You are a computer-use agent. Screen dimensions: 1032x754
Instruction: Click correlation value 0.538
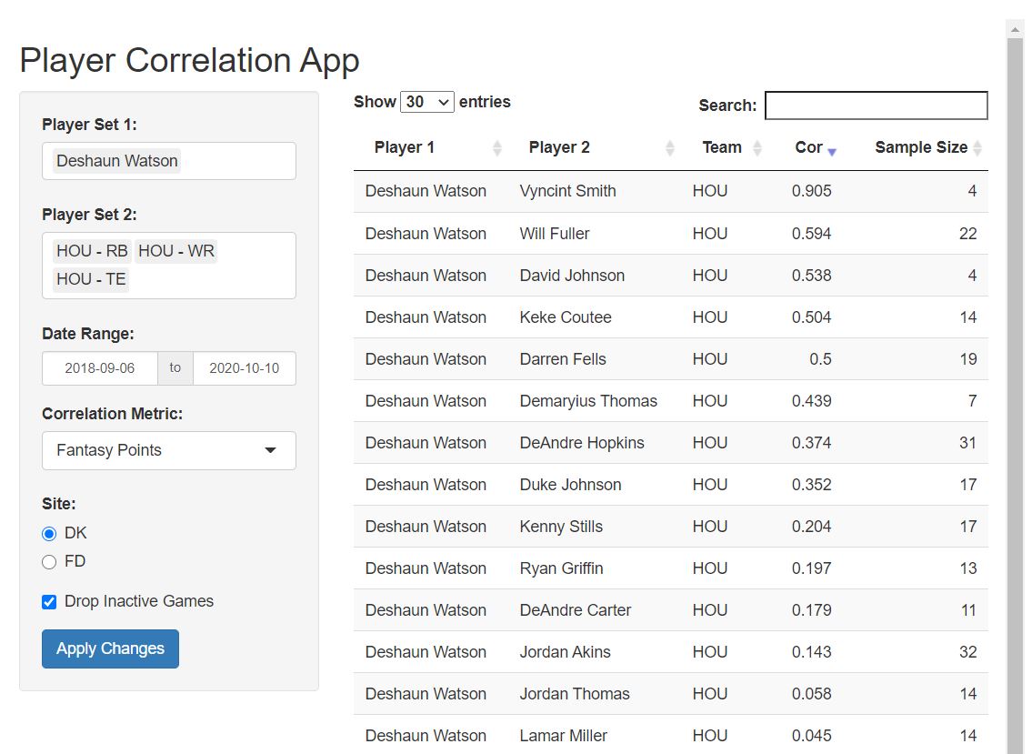click(812, 276)
